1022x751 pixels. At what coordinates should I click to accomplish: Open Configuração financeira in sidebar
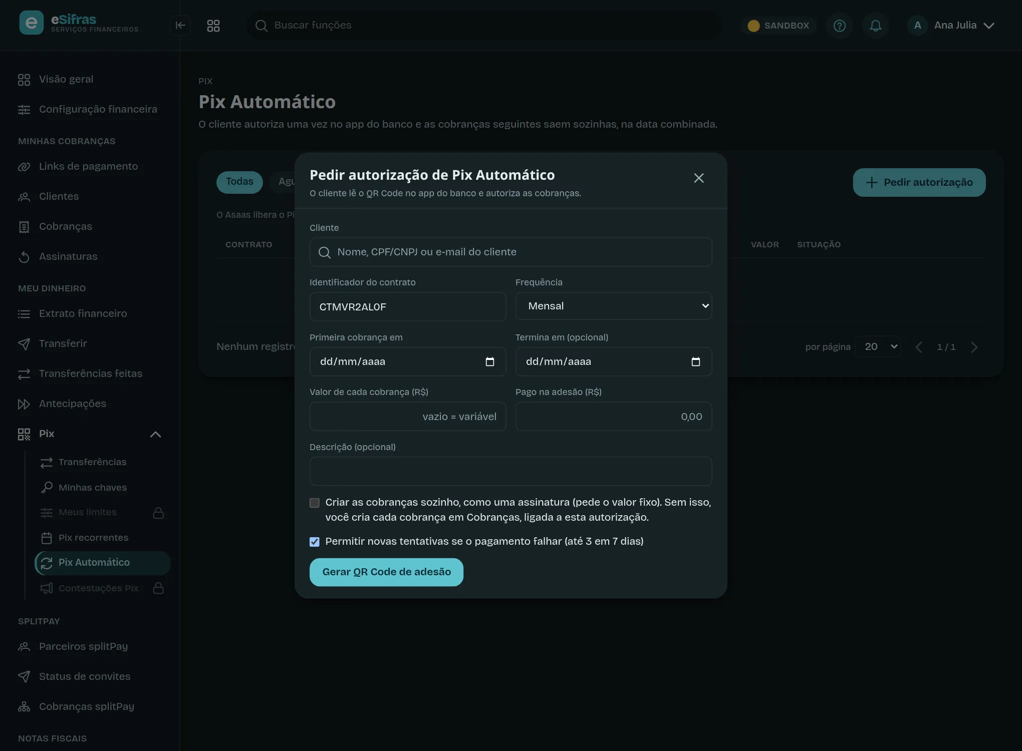click(90, 109)
